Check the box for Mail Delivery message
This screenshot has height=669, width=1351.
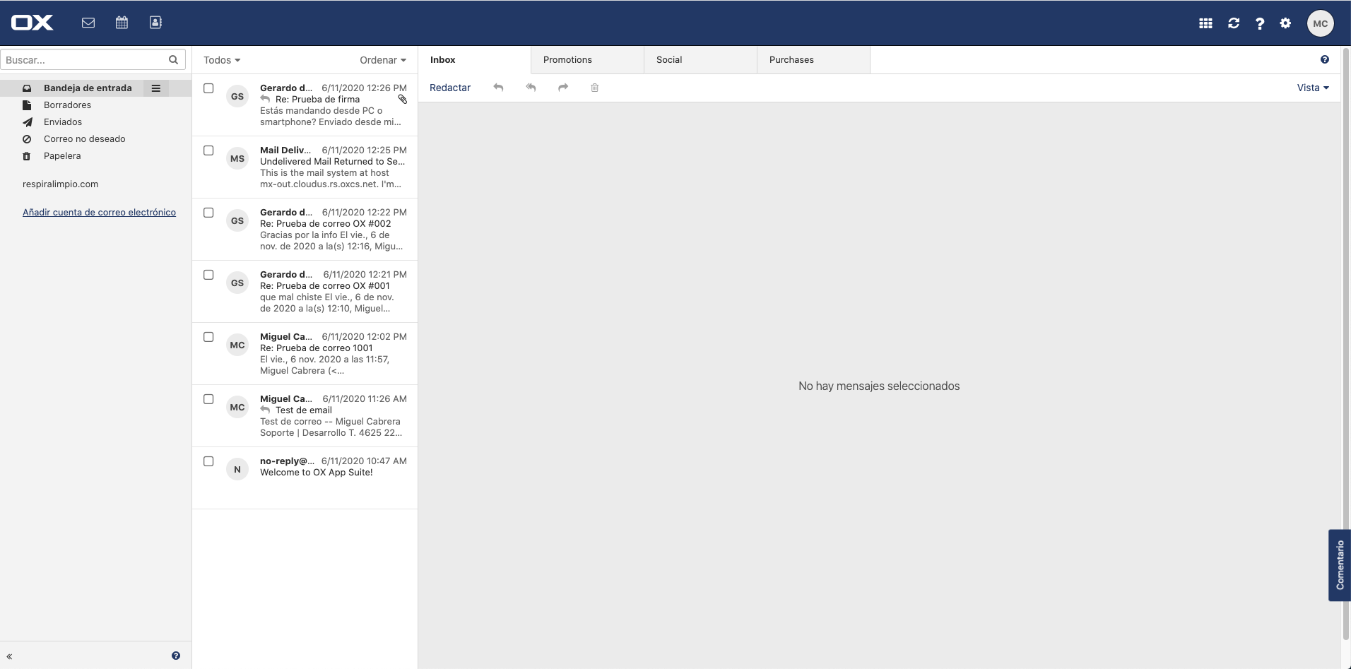pos(208,150)
